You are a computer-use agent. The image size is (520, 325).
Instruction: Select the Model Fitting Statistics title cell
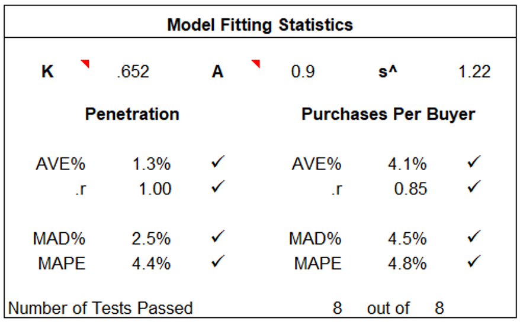pyautogui.click(x=260, y=25)
